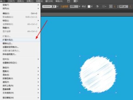Open the 帮助(H) menu in the menu bar
The width and height of the screenshot is (133, 100).
point(59,1)
